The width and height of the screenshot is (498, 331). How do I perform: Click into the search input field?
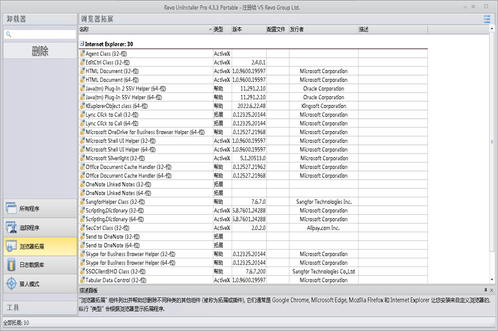[40, 34]
